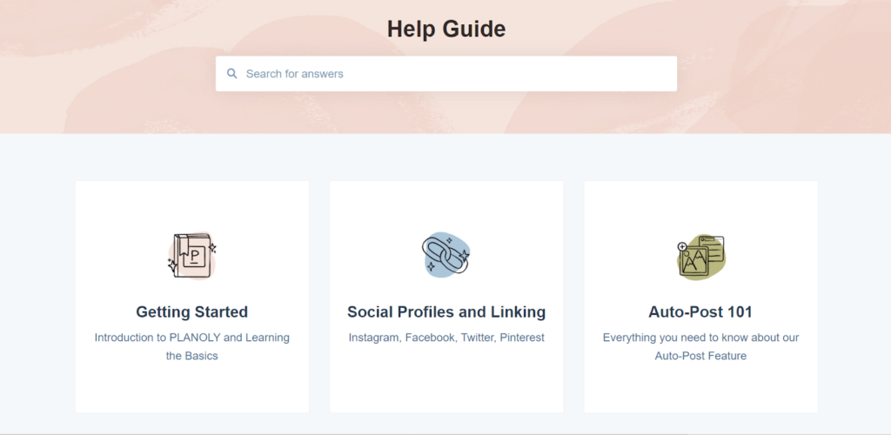Viewport: 891px width, 435px height.
Task: Click the Introduction to PLANOLY description text
Action: (x=192, y=347)
